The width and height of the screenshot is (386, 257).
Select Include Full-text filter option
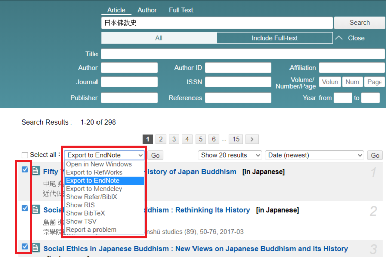(x=274, y=38)
